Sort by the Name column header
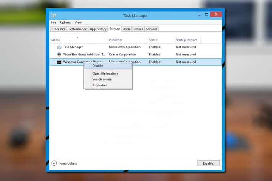Image resolution: width=272 pixels, height=181 pixels. click(x=79, y=40)
